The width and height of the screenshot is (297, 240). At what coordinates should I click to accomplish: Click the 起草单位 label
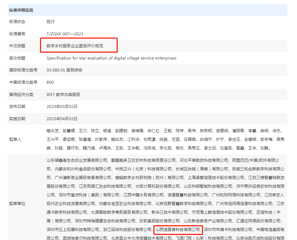tap(17, 204)
